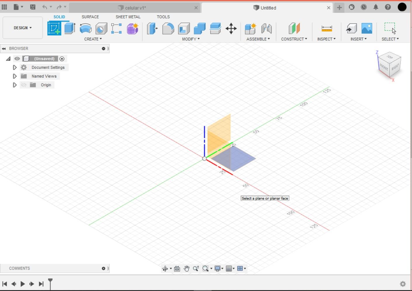The image size is (412, 291).
Task: Select the Shell tool
Action: [x=184, y=29]
